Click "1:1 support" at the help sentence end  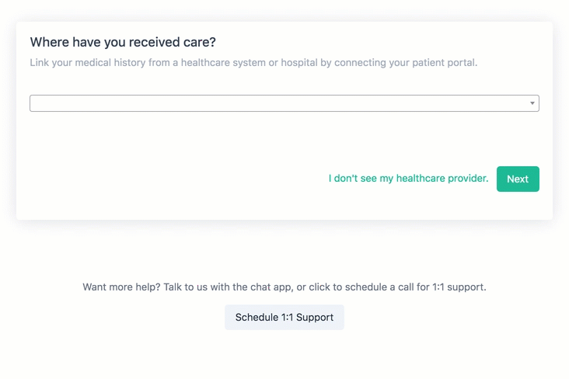click(x=459, y=287)
